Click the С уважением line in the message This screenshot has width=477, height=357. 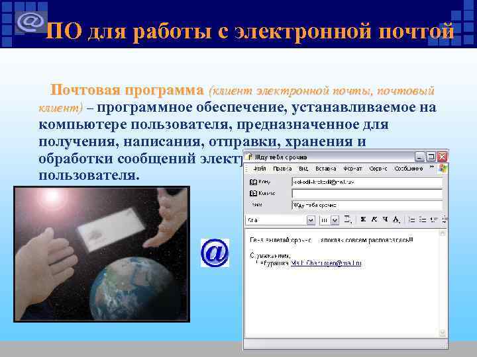coord(270,256)
